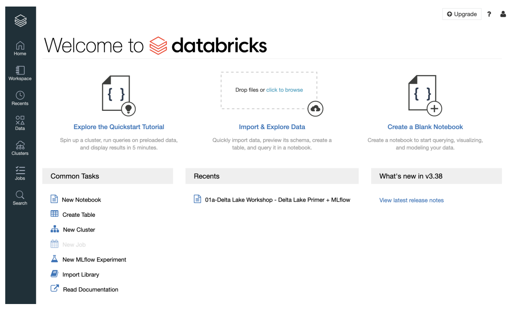This screenshot has height=311, width=519.
Task: Open Home in the left sidebar
Action: (20, 48)
